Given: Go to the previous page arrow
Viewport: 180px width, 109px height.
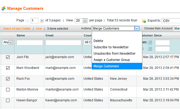Looking at the screenshot, I should (x=28, y=21).
